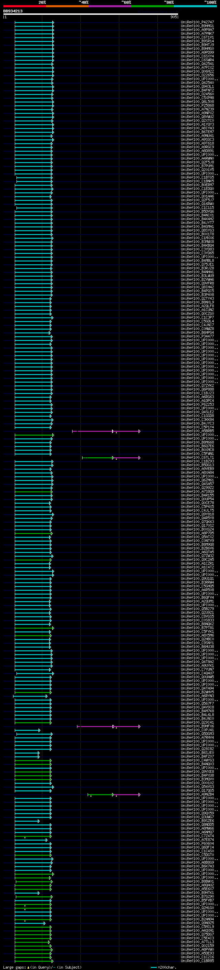The height and width of the screenshot is (970, 220).
Task: Click the red ~20% identity legend bar
Action: (x=24, y=7)
